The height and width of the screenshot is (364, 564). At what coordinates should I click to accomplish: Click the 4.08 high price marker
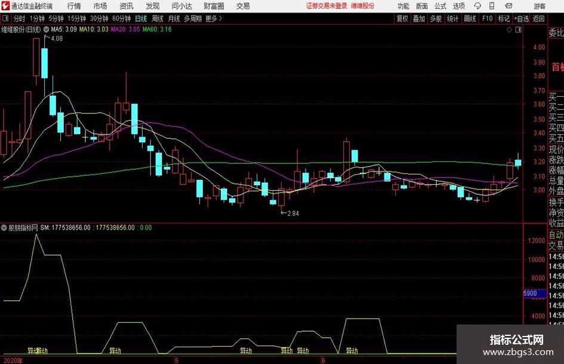[57, 39]
